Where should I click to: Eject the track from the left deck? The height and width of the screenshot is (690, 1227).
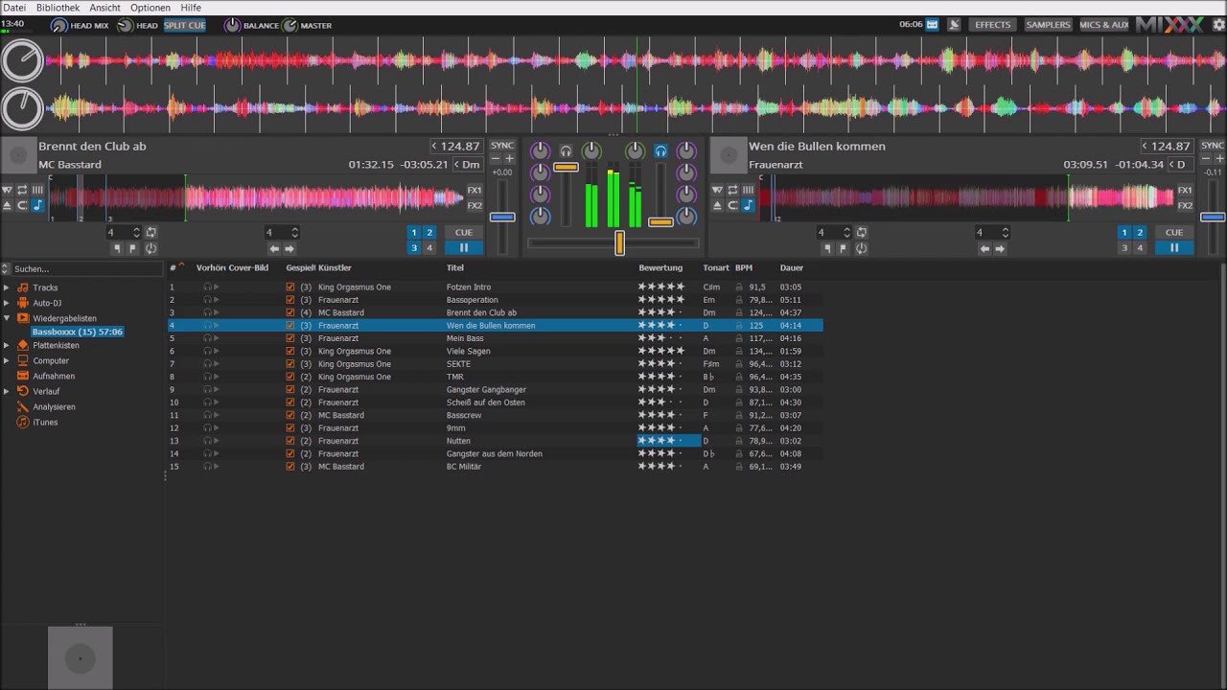pyautogui.click(x=8, y=205)
